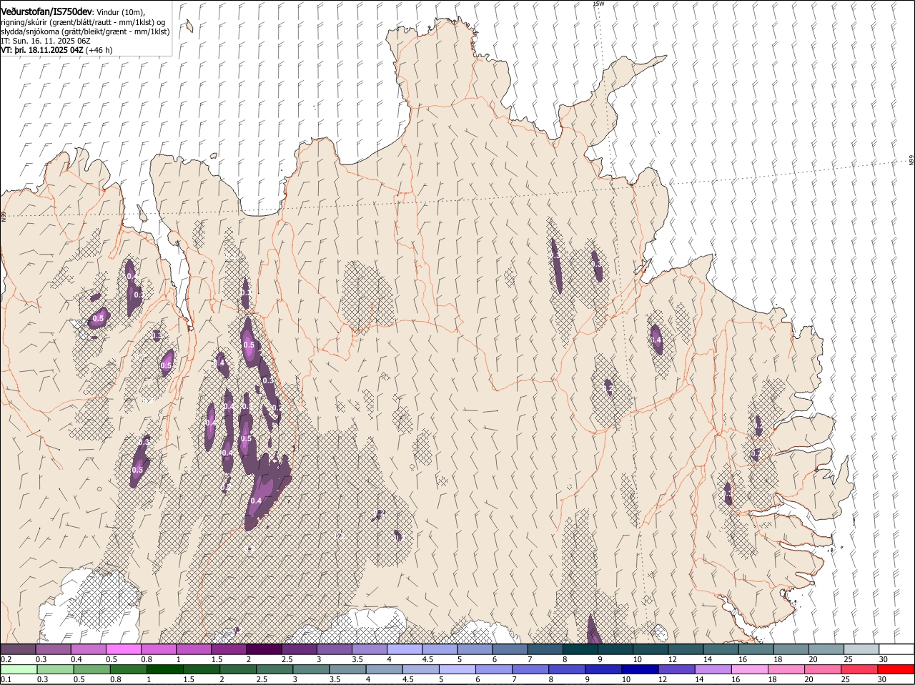Click the '(+46 h)' forecast offset text

tap(99, 50)
